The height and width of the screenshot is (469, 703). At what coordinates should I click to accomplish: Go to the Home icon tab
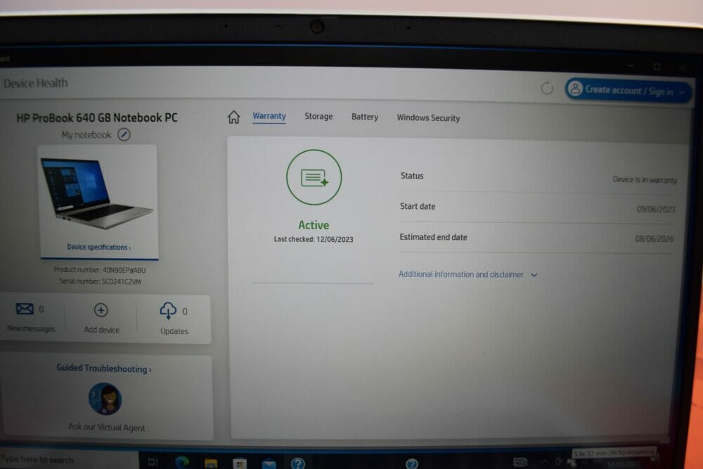pos(233,117)
